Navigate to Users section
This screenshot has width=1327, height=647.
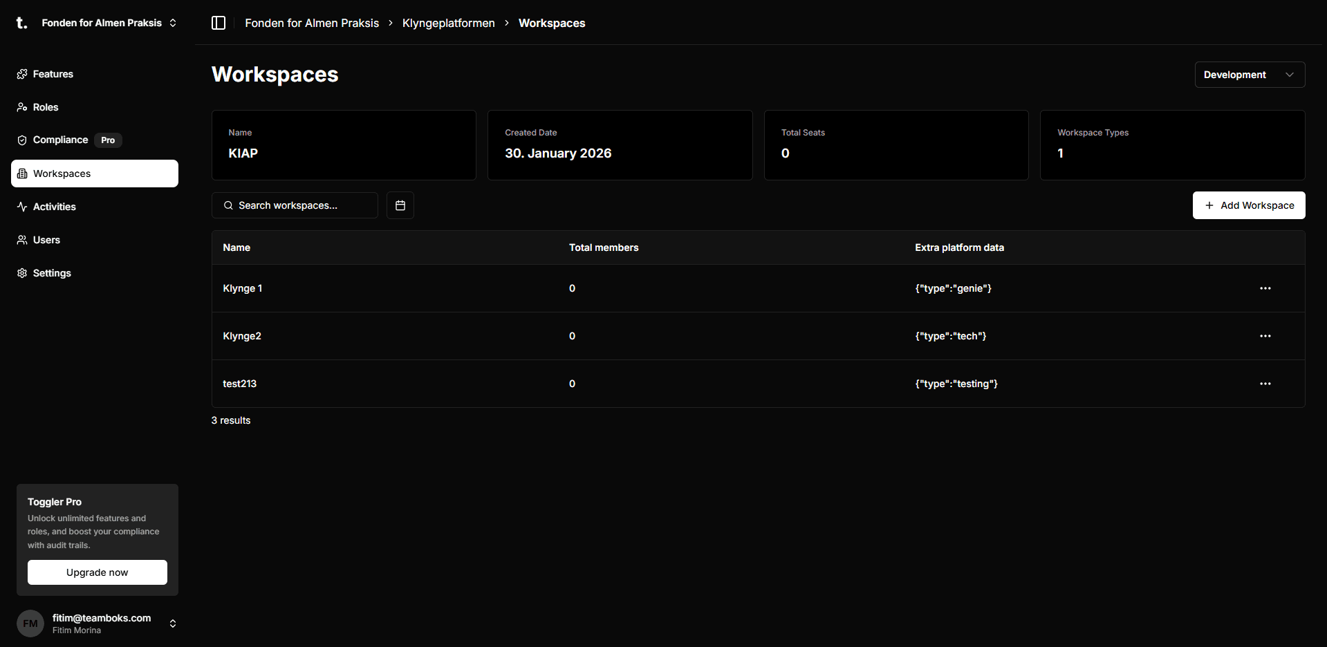[46, 240]
